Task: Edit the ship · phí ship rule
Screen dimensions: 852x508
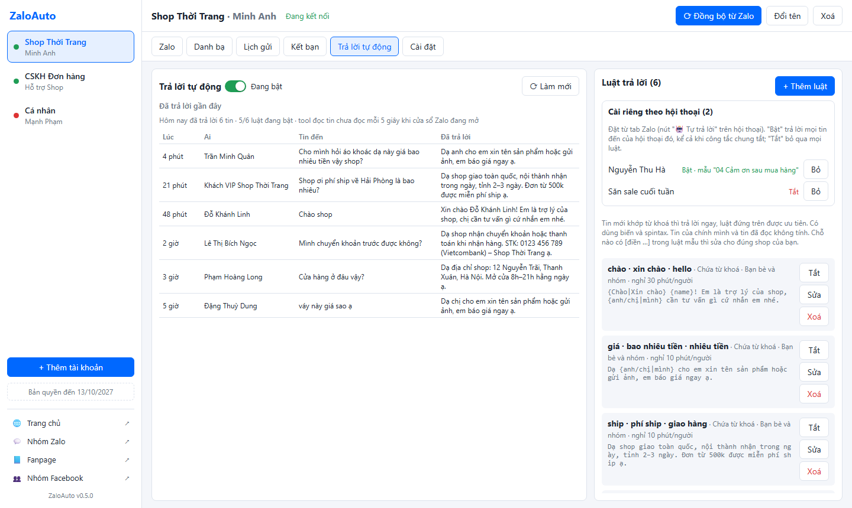Action: [814, 450]
